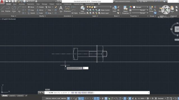The image size is (179, 100).
Task: Open the Manage ribbon tab
Action: click(x=44, y=4)
